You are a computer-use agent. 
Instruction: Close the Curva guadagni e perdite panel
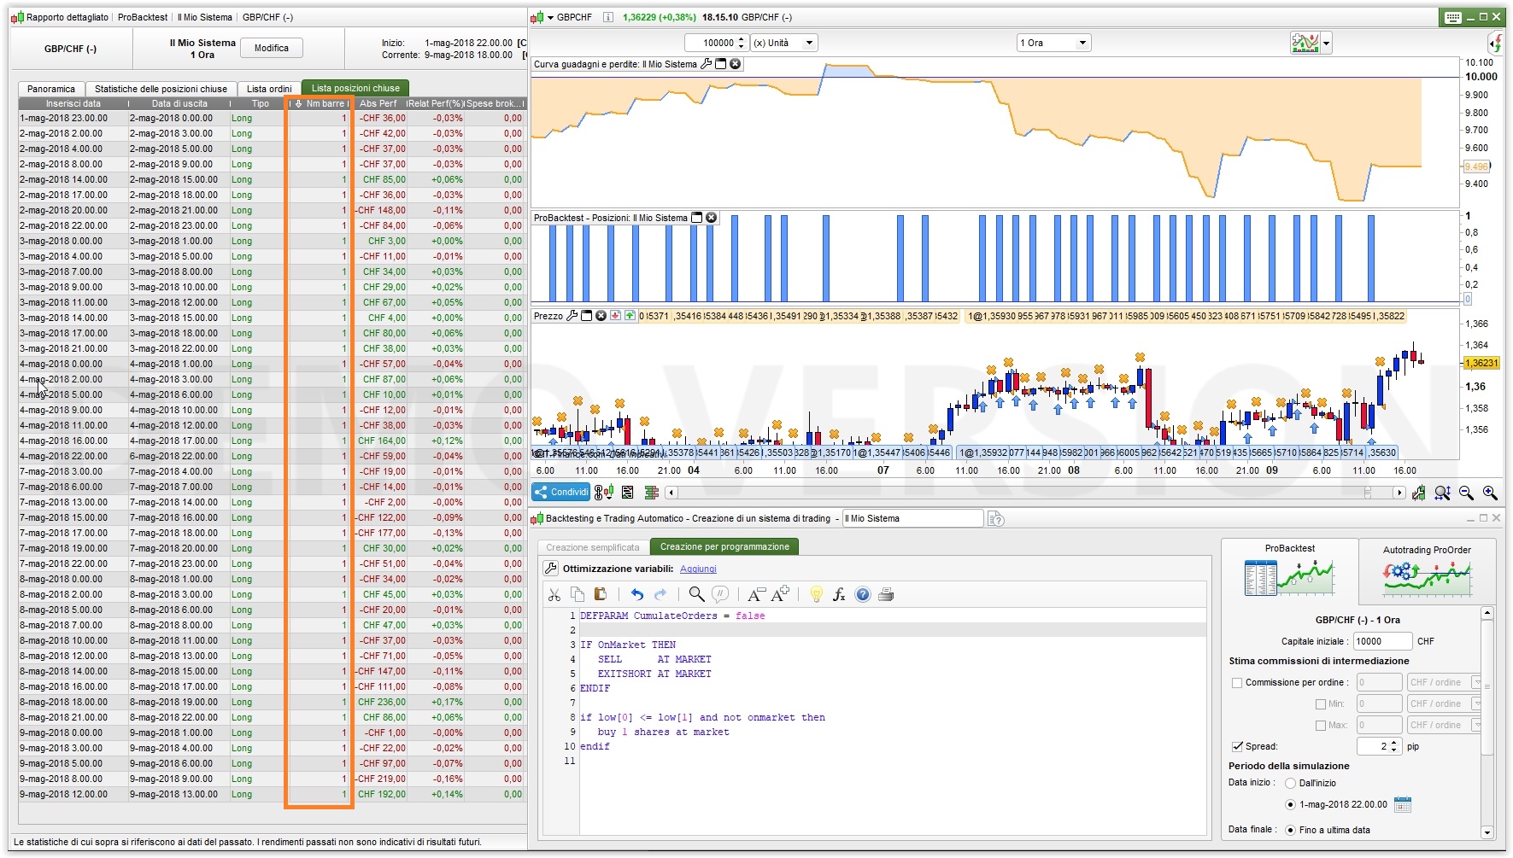pos(736,64)
